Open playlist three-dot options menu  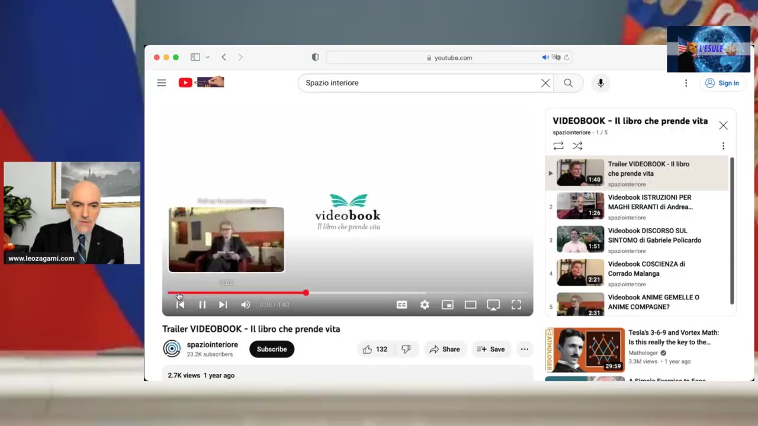pyautogui.click(x=723, y=146)
